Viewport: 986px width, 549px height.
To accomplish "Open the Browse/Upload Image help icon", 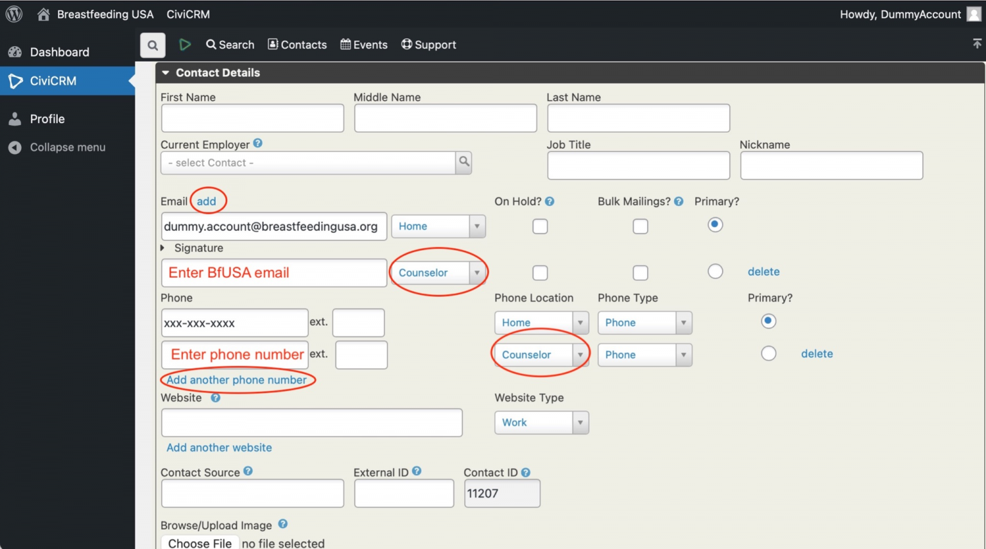I will [282, 524].
